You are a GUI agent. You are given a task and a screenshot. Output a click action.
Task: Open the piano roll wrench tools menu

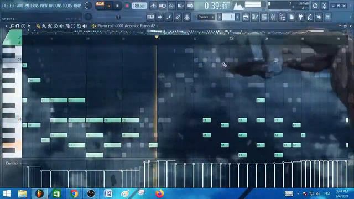[x=12, y=26]
